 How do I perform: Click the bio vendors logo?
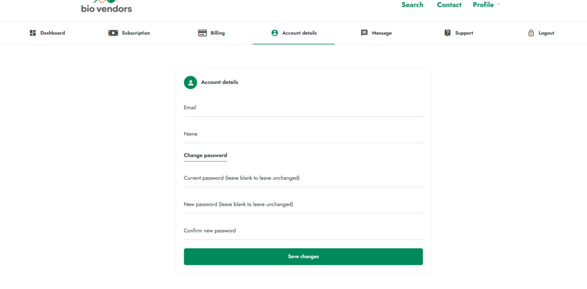[106, 6]
